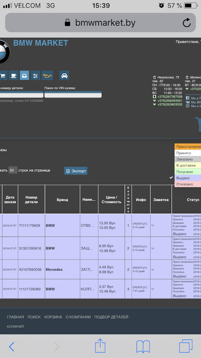Click the ЗАЩ... name cell
Screen dimensions: 201x358
(x=89, y=248)
